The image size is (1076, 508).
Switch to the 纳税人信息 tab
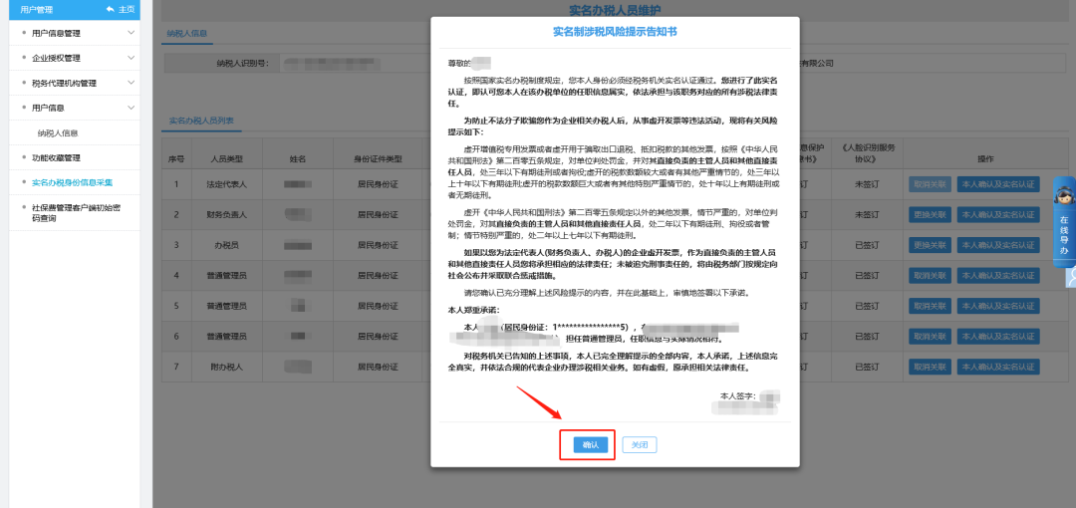[187, 34]
